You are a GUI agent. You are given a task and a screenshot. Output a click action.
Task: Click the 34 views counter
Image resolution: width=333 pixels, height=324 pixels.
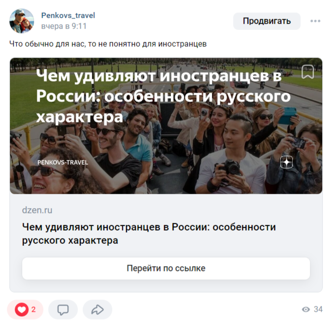point(318,310)
